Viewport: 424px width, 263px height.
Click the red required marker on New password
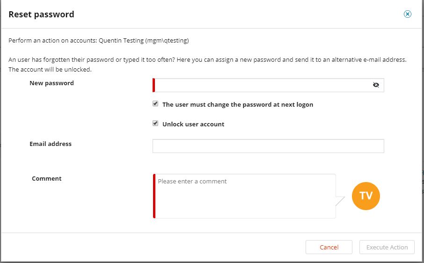point(154,85)
